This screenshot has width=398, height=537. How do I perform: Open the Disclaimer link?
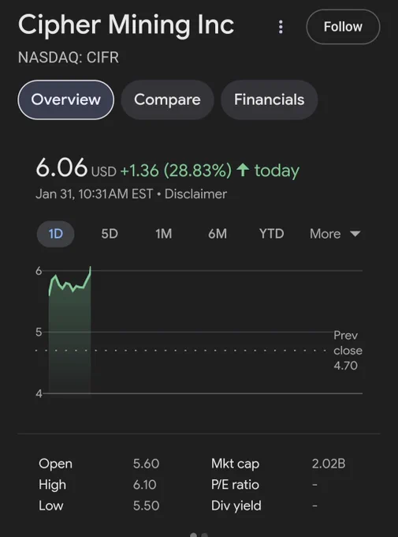click(x=195, y=194)
